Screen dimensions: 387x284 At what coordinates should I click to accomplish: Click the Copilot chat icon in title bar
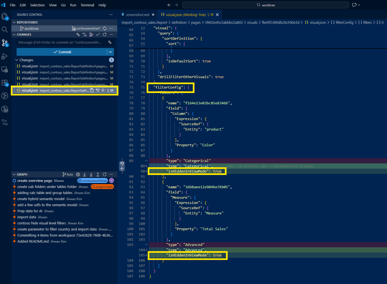click(x=354, y=5)
